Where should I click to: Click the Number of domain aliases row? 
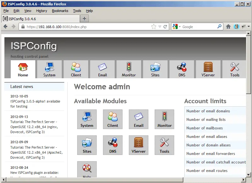pos(215,145)
